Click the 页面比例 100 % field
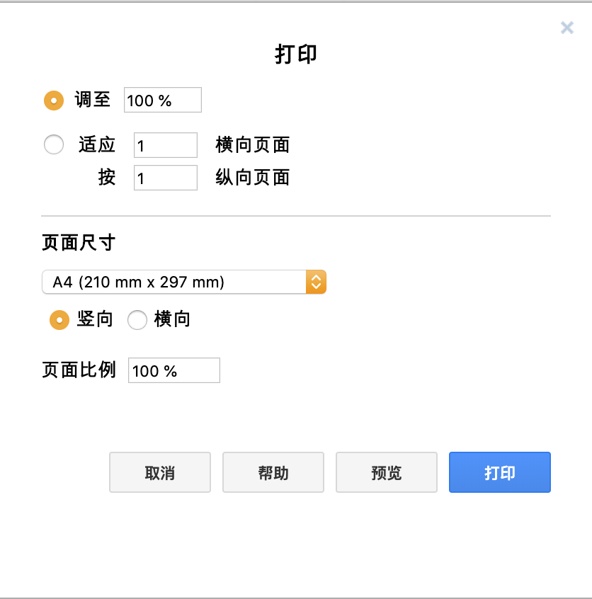Image resolution: width=592 pixels, height=599 pixels. (174, 370)
